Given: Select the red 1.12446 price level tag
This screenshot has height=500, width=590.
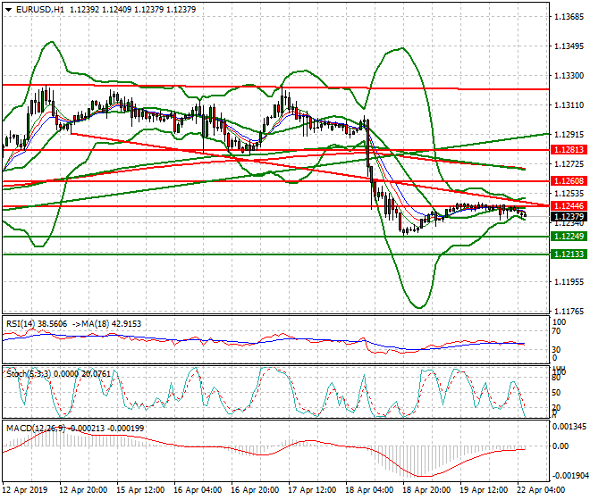Looking at the screenshot, I should coord(569,205).
